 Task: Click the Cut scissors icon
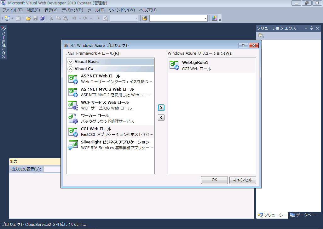pos(51,18)
